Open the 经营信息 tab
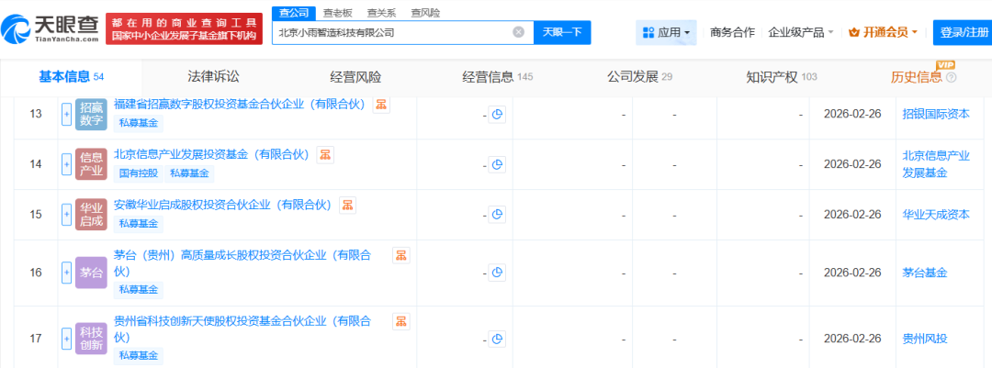 click(x=497, y=77)
